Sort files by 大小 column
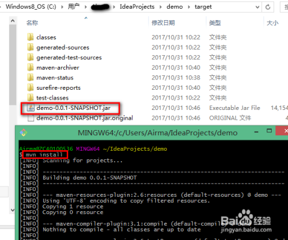This screenshot has height=240, width=288. 272,23
